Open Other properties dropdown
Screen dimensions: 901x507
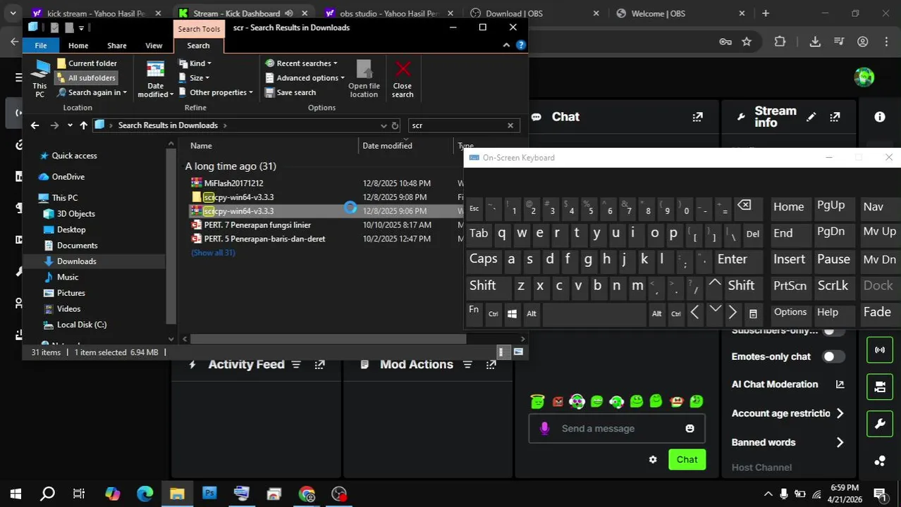[216, 92]
